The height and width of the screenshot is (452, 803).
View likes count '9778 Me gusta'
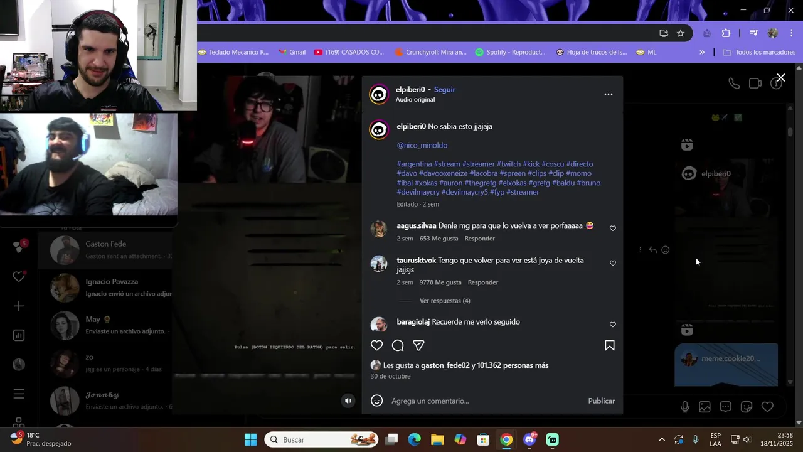click(440, 282)
